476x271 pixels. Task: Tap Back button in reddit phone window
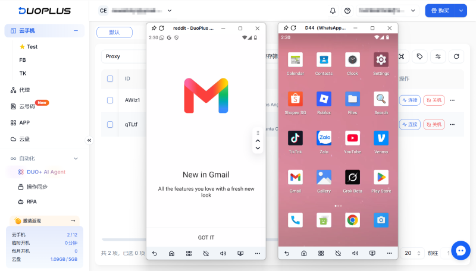(155, 253)
